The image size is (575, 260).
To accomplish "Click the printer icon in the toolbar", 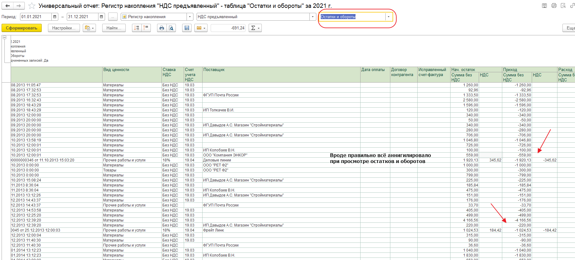I will [x=161, y=28].
